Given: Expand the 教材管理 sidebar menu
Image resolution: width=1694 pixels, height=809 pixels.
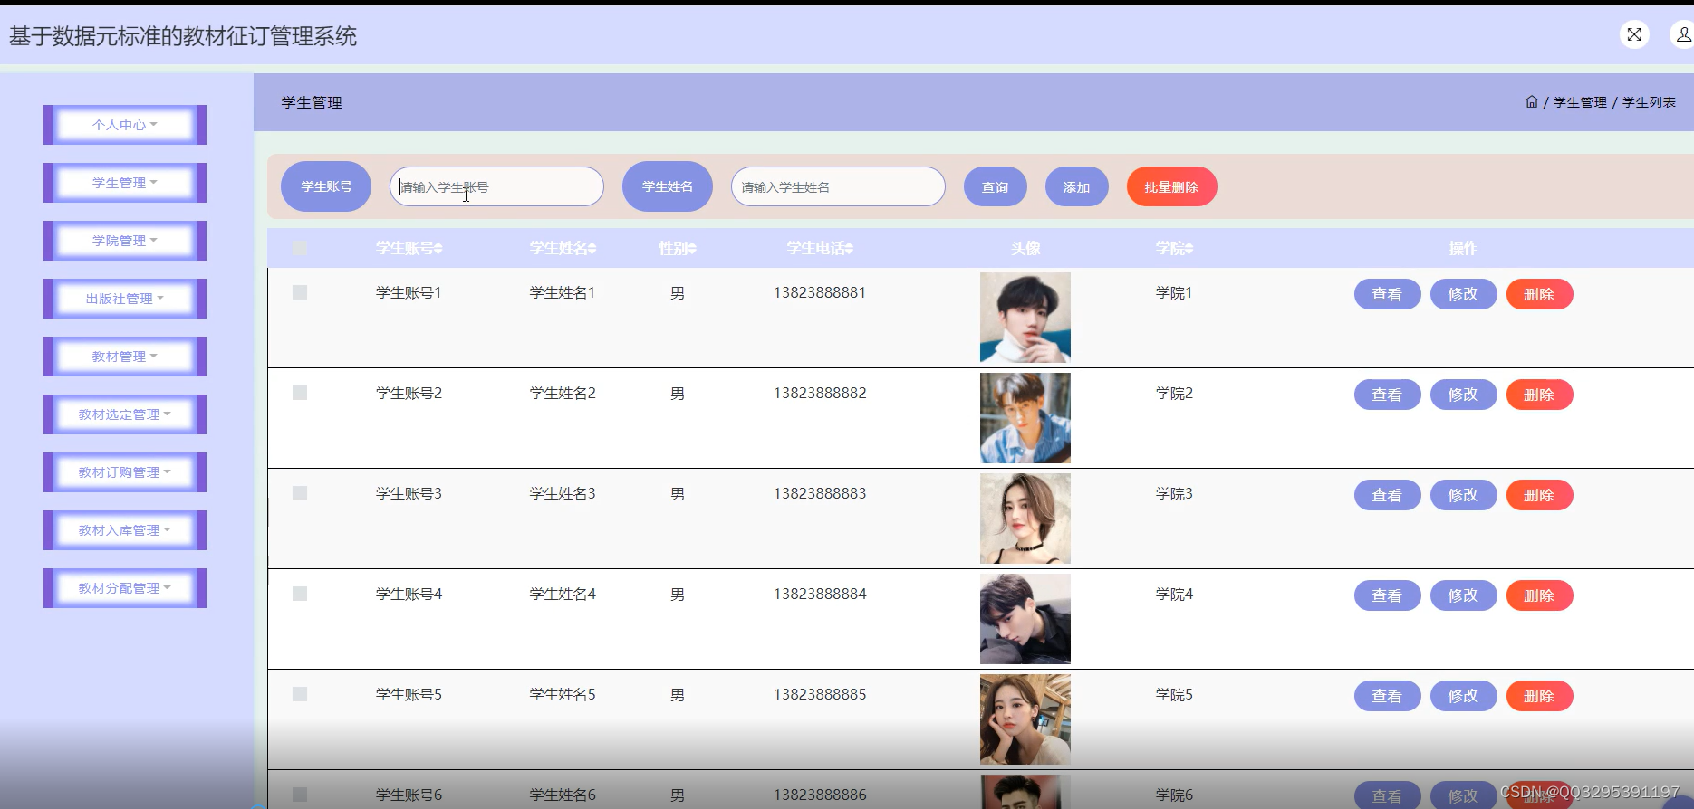Looking at the screenshot, I should coord(125,357).
